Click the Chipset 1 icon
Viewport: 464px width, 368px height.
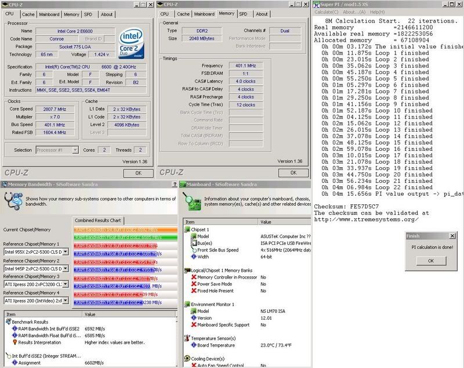(x=187, y=229)
